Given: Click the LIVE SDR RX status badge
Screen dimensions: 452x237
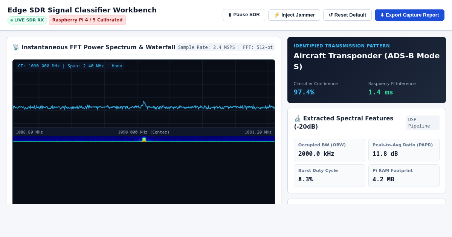Looking at the screenshot, I should coord(27,20).
